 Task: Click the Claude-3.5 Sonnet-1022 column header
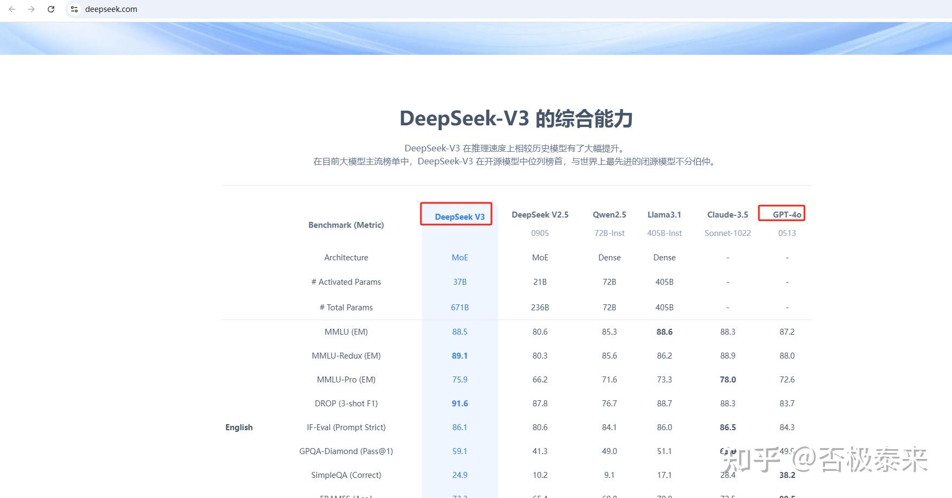tap(727, 214)
